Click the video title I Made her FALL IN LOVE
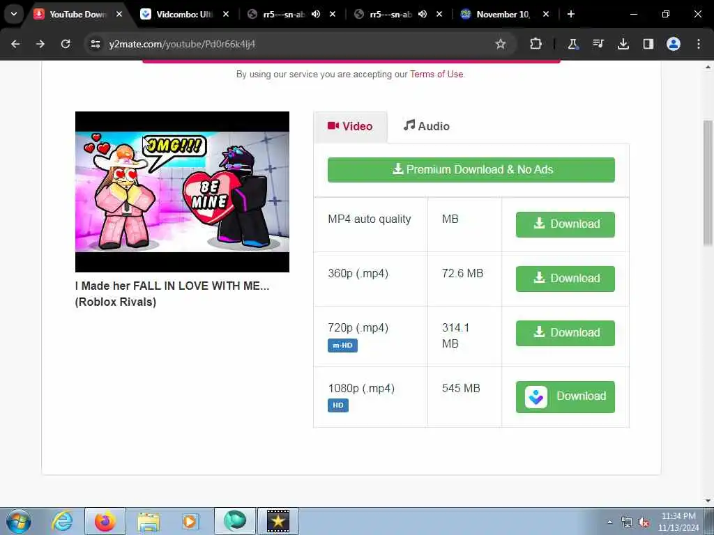 (172, 294)
